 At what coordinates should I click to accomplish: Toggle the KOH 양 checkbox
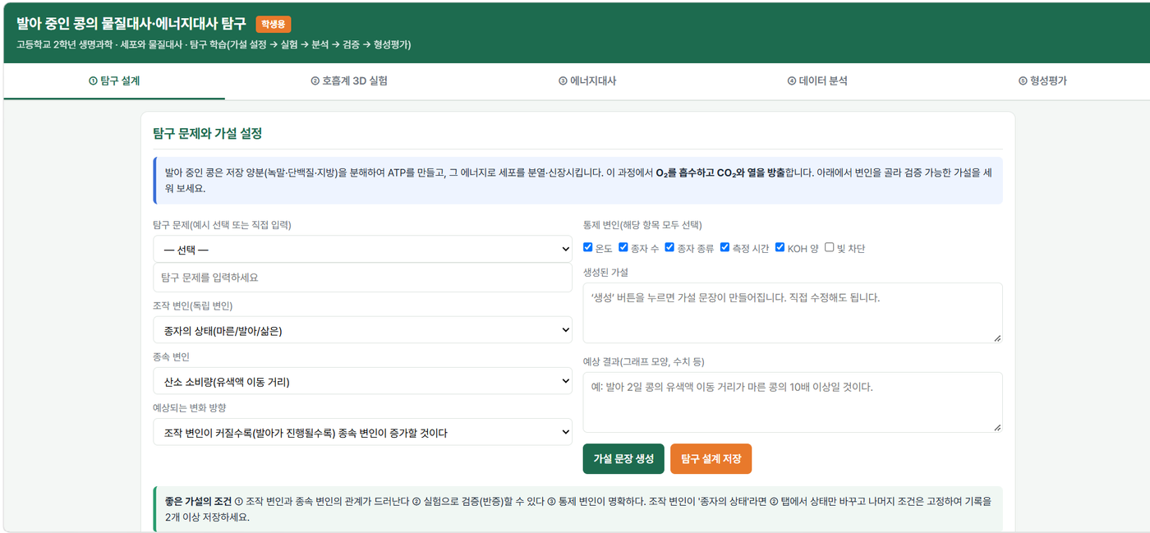pos(780,247)
